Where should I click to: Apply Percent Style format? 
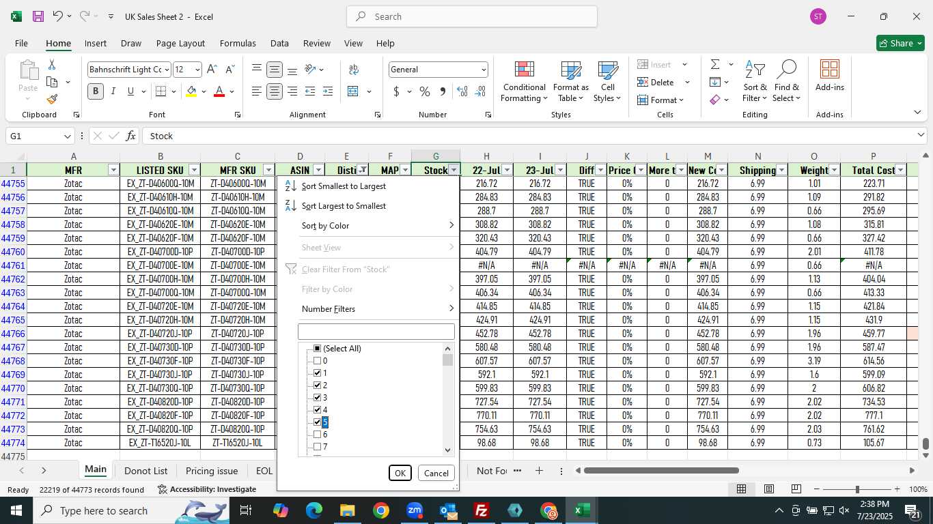pos(425,91)
